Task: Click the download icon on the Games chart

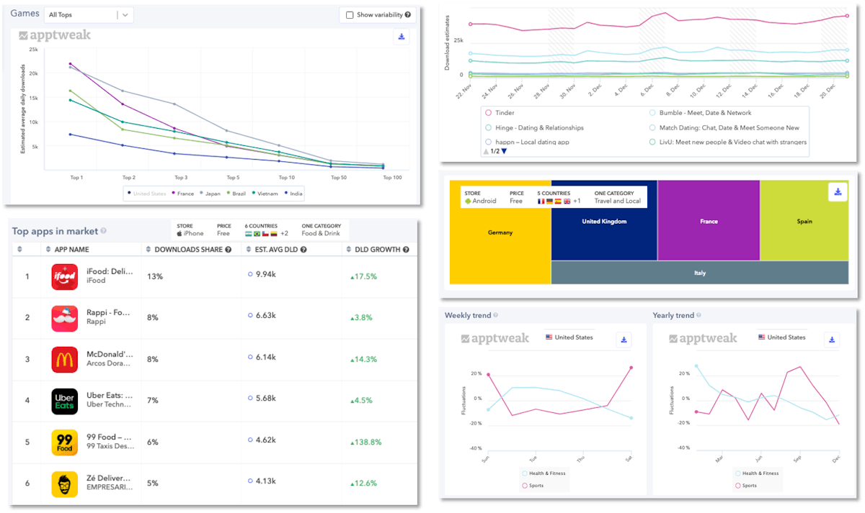Action: click(x=402, y=37)
